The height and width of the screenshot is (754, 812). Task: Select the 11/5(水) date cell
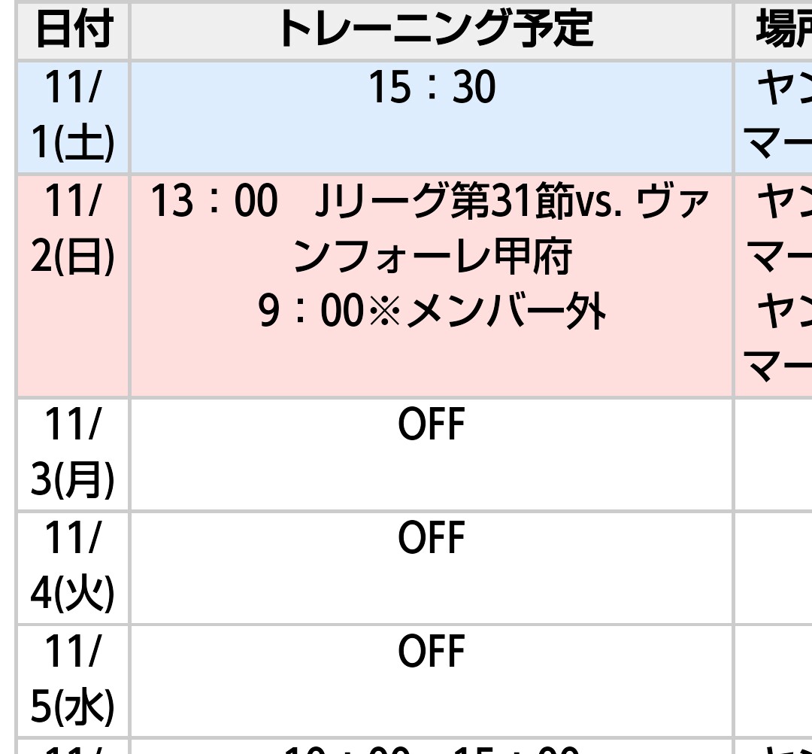73,680
